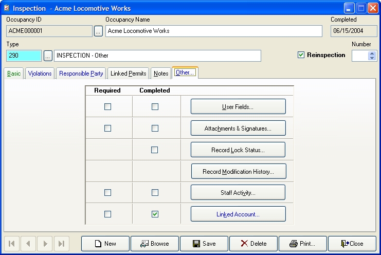Image resolution: width=381 pixels, height=255 pixels.
Task: Check Required for Linked Account
Action: [107, 214]
